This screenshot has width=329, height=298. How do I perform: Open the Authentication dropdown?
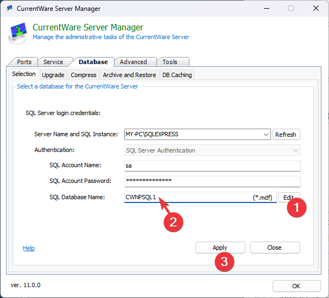pyautogui.click(x=212, y=150)
